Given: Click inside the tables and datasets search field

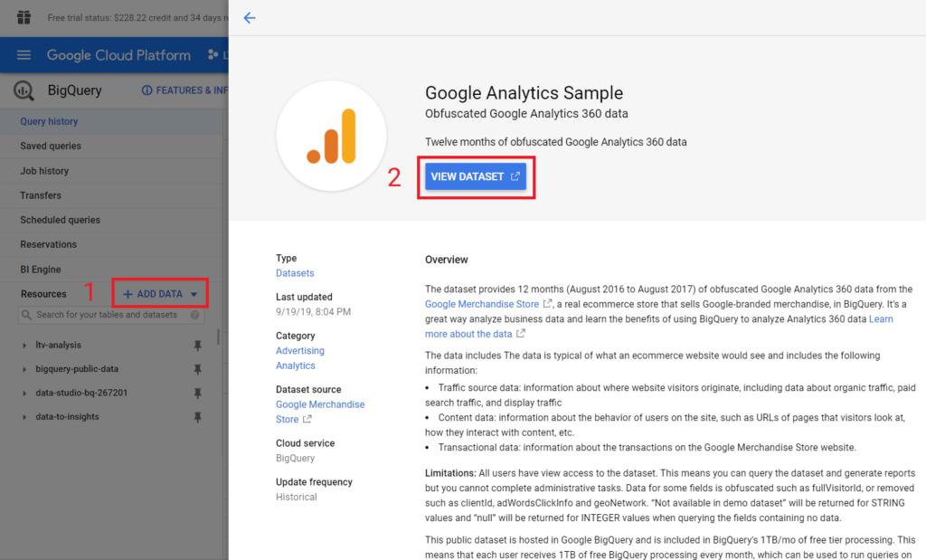Looking at the screenshot, I should coord(99,315).
